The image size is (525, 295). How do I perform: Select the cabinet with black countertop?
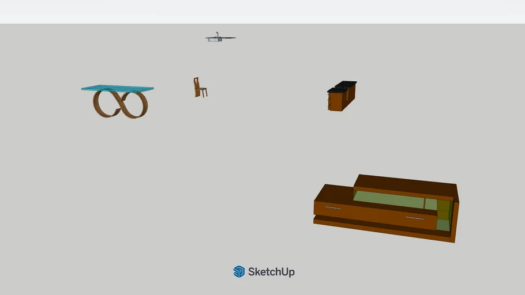[342, 96]
